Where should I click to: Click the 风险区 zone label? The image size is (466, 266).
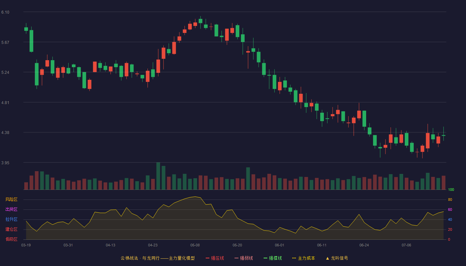(11, 199)
